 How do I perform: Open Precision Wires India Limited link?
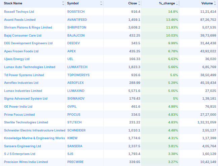pyautogui.click(x=26, y=162)
